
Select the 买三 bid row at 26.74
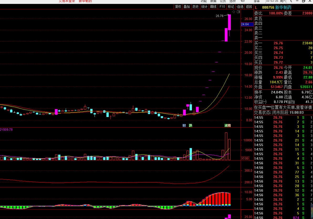pos(283,53)
